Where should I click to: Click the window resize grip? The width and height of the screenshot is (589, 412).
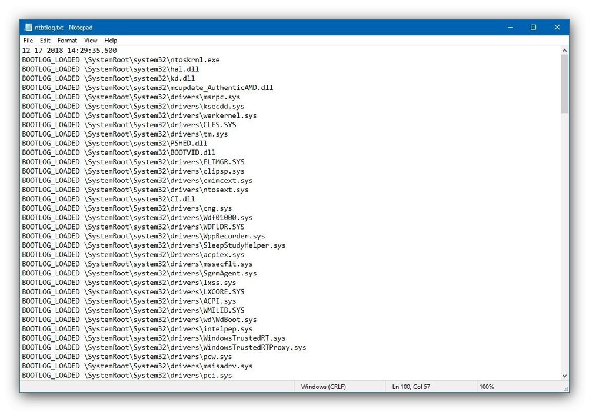(x=565, y=388)
